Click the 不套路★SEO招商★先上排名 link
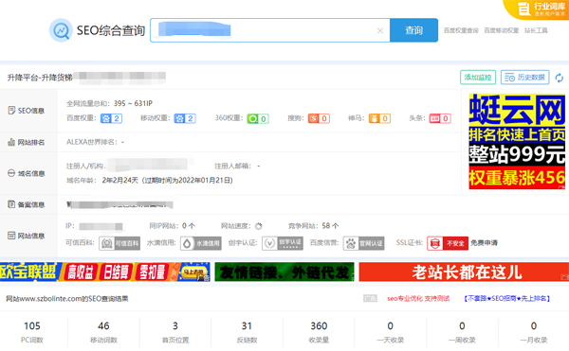 [507, 299]
